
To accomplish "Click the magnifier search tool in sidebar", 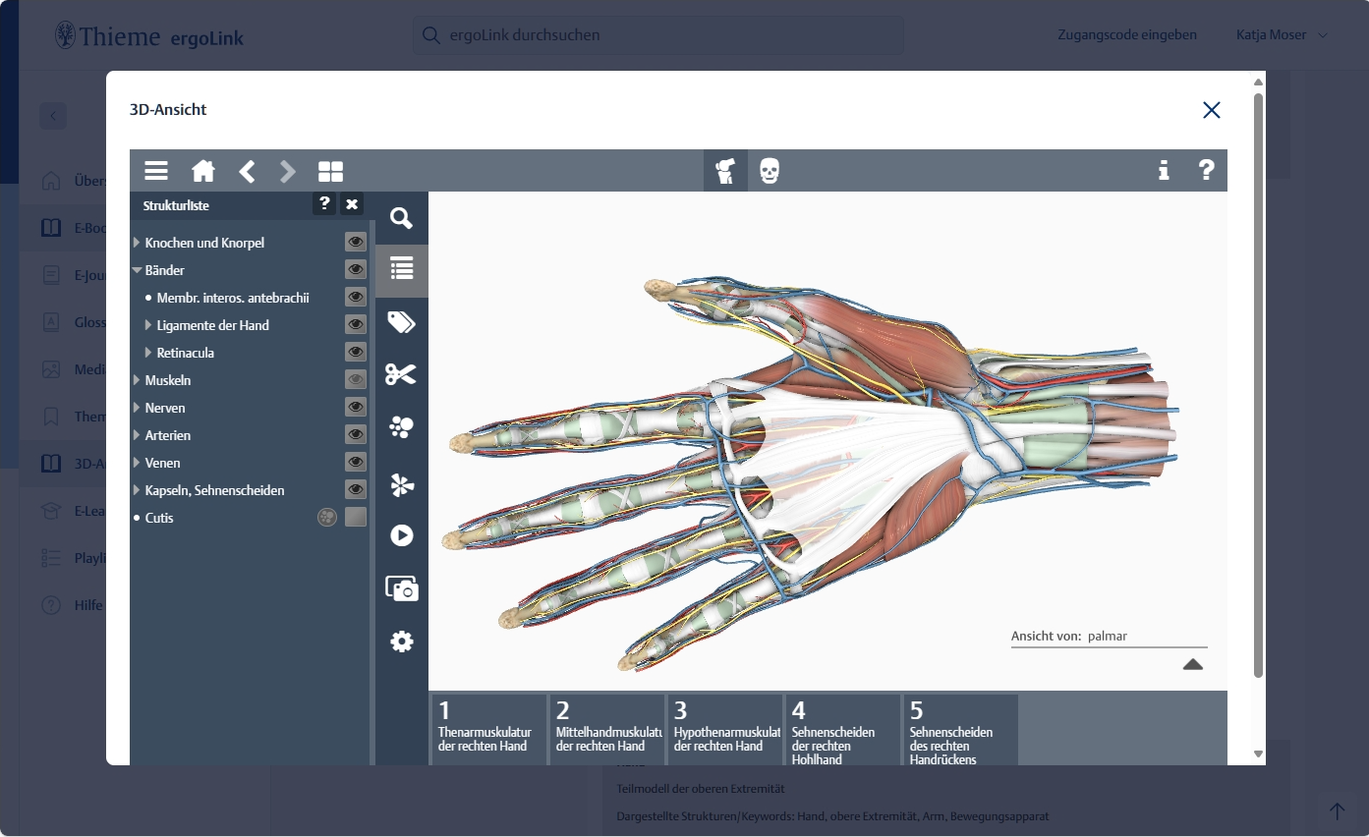I will [x=401, y=218].
